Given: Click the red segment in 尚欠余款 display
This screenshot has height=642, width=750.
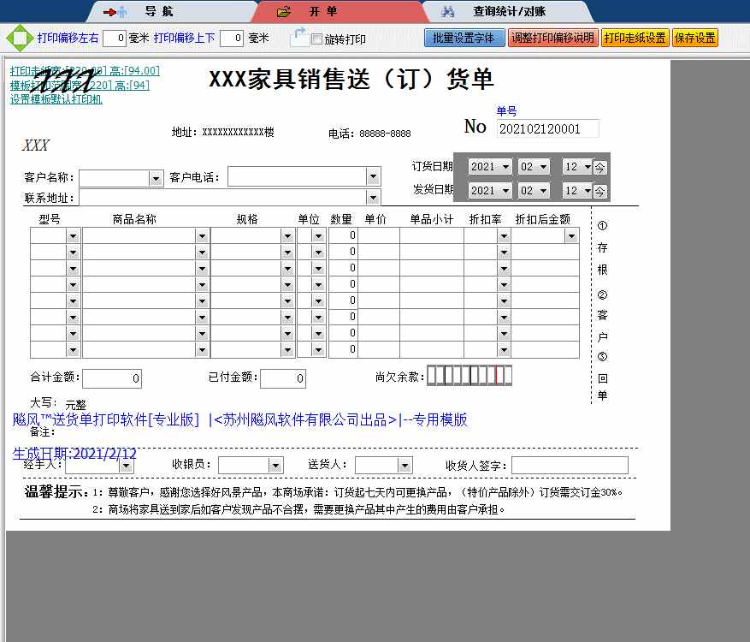Looking at the screenshot, I should pos(497,375).
